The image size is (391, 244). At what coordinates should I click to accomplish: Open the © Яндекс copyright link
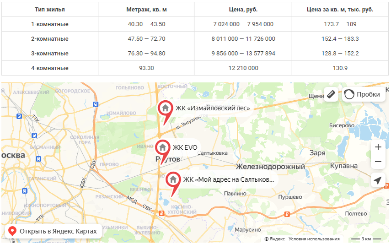pos(274,239)
